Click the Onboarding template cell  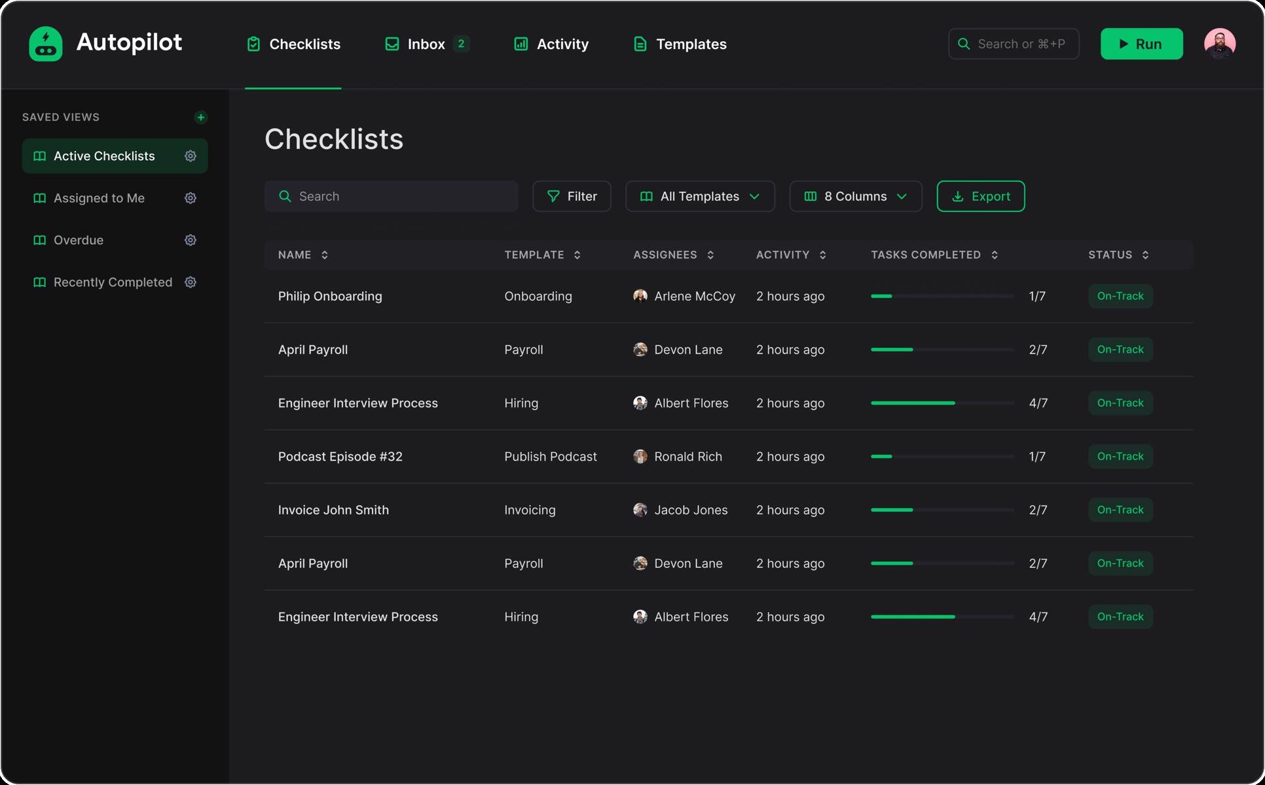coord(538,296)
